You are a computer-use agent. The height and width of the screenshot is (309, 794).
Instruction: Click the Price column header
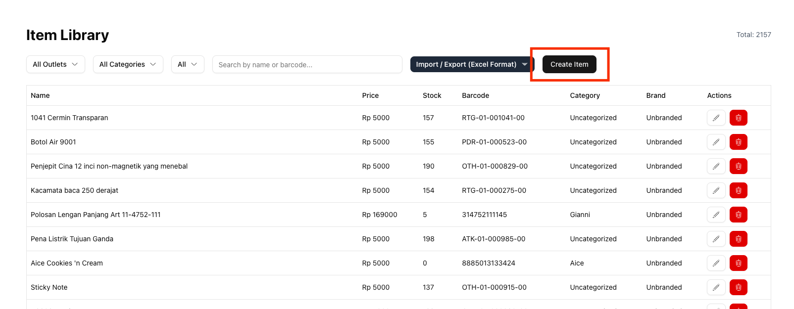(x=370, y=95)
